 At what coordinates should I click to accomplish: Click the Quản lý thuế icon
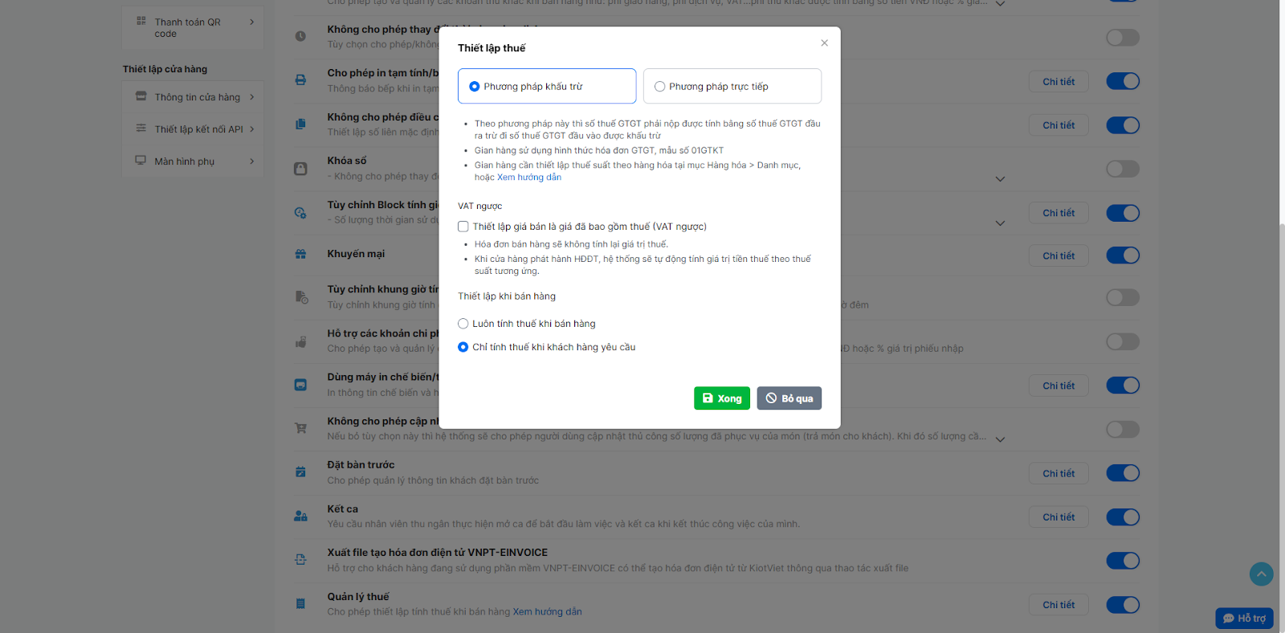tap(300, 604)
